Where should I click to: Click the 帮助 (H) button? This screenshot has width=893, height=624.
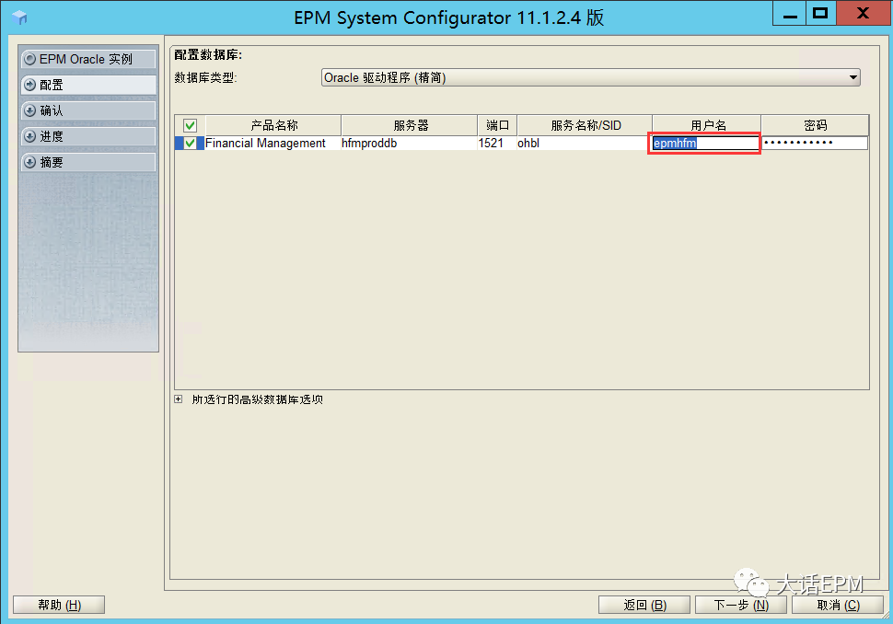(x=59, y=605)
